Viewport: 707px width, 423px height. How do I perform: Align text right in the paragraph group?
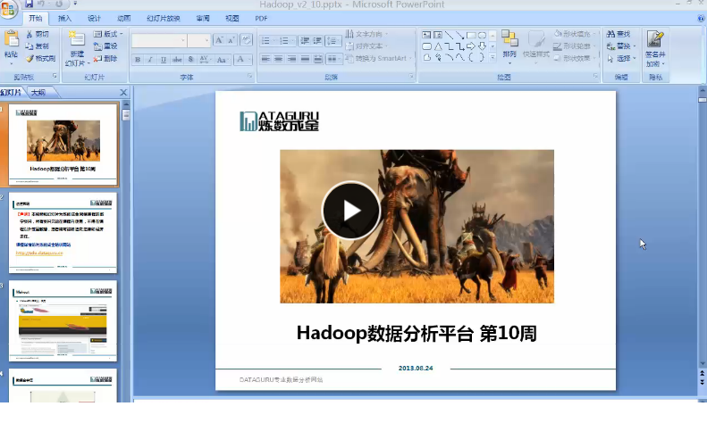click(x=291, y=59)
